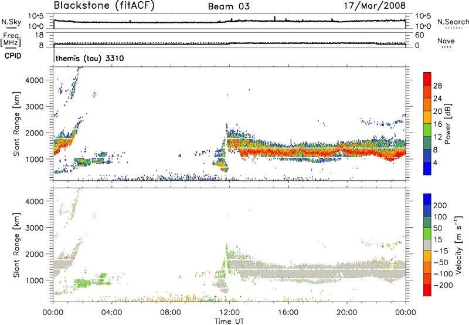Click the red backscatter band near 16:00 in power panel
Viewport: 469px width, 325px height.
288,152
